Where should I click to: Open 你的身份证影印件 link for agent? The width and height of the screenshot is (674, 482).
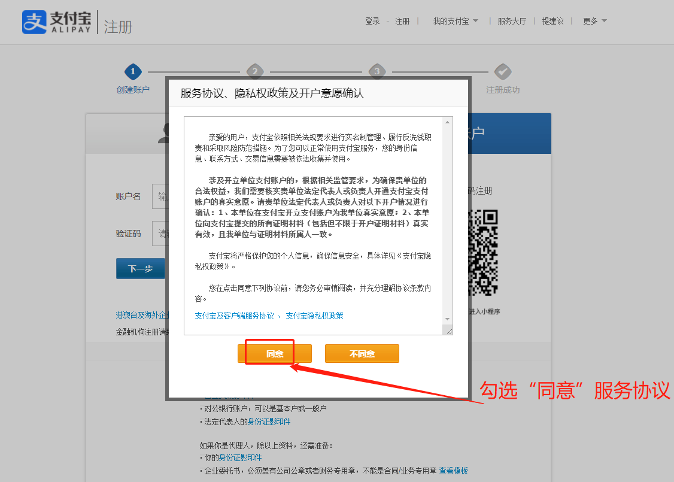pos(240,458)
